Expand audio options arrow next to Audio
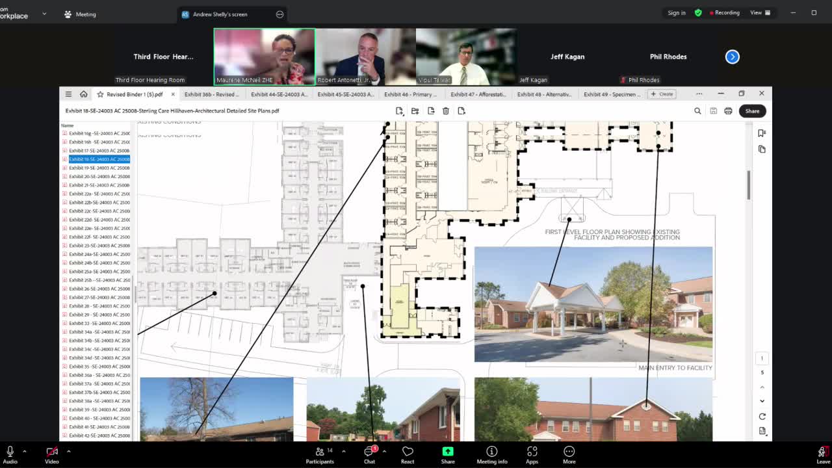 (25, 451)
